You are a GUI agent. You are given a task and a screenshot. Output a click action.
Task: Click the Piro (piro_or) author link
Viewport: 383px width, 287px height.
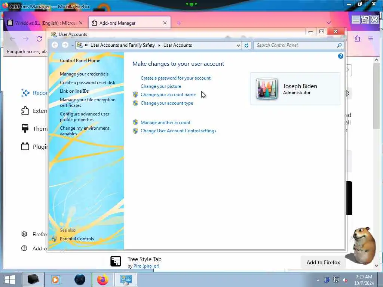[x=146, y=266]
